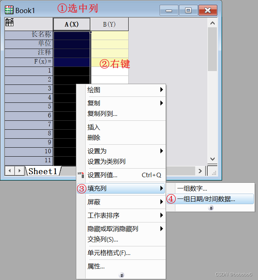Select the 长名称 row header

[28, 35]
